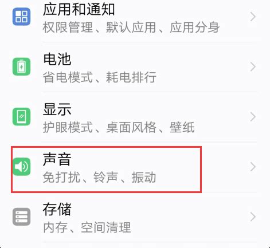
Task: Expand the 电池 row chevron
Action: click(253, 67)
